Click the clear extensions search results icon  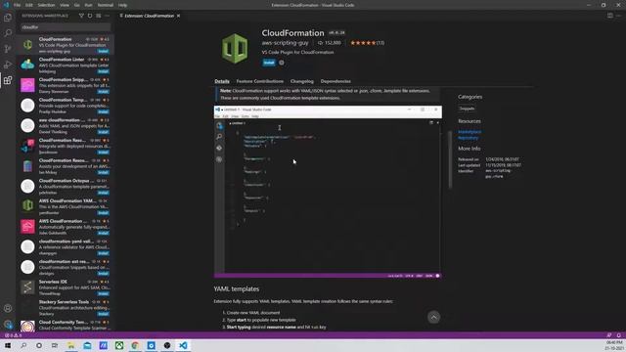(98, 16)
